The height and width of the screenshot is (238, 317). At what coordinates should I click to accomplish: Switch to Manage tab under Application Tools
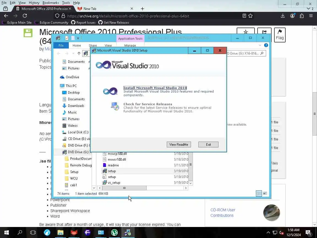coord(130,45)
